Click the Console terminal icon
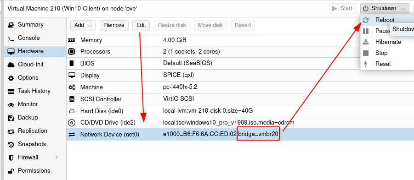 tap(11, 38)
